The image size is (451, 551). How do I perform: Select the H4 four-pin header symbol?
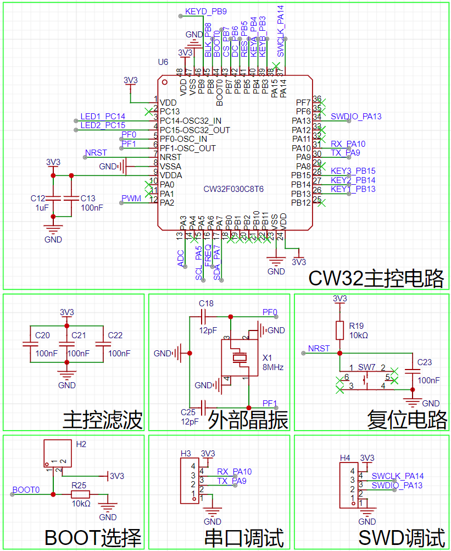click(349, 486)
